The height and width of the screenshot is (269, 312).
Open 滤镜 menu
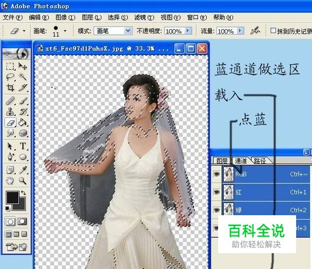point(144,17)
